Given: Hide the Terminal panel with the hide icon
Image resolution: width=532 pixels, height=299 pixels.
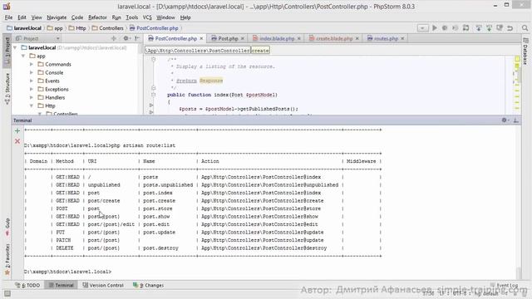Looking at the screenshot, I should point(515,120).
